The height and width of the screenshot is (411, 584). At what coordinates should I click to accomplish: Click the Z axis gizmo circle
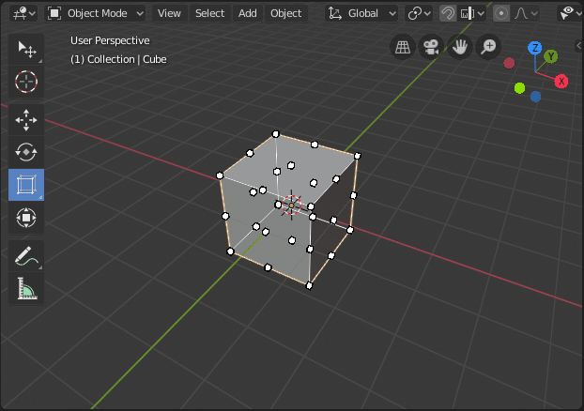click(535, 48)
